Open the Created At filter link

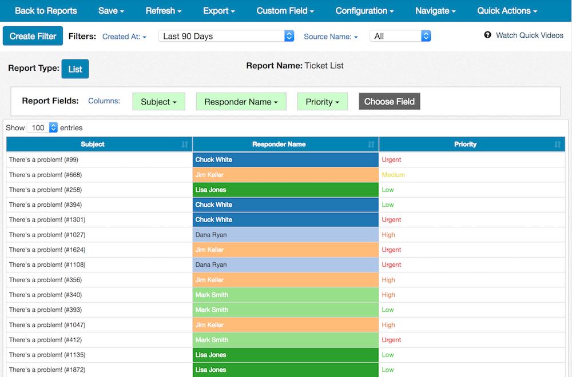pyautogui.click(x=124, y=37)
